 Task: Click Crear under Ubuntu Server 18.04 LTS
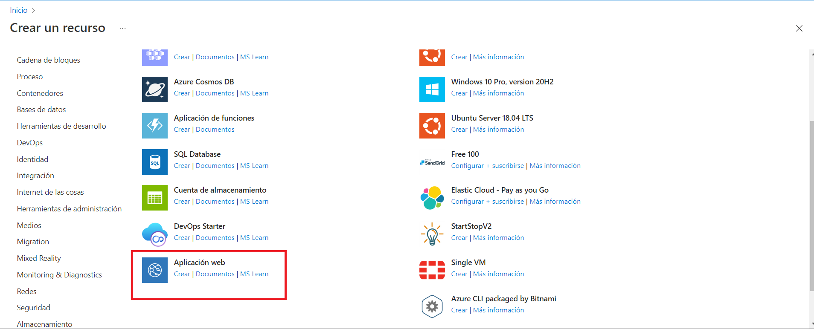(x=459, y=130)
